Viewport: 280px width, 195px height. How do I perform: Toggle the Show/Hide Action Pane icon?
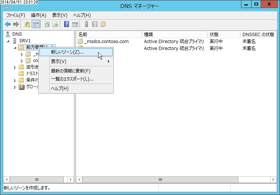75,24
